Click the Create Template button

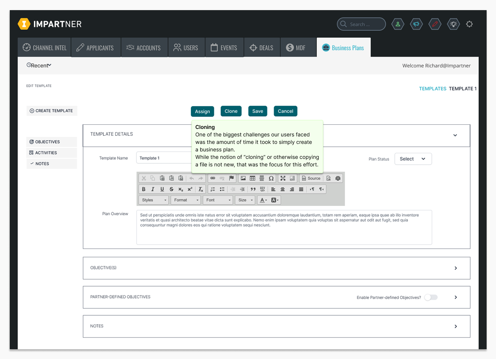(x=51, y=111)
